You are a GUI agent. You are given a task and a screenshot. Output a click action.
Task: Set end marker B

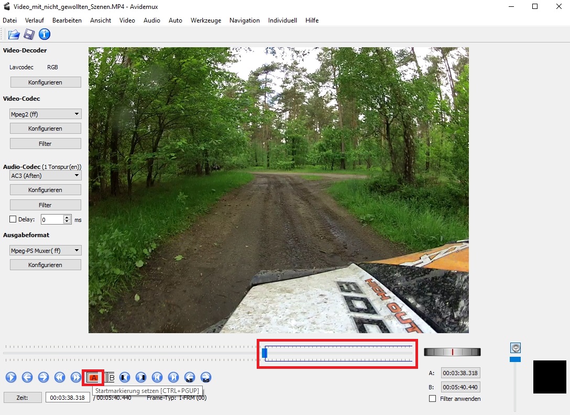click(111, 378)
